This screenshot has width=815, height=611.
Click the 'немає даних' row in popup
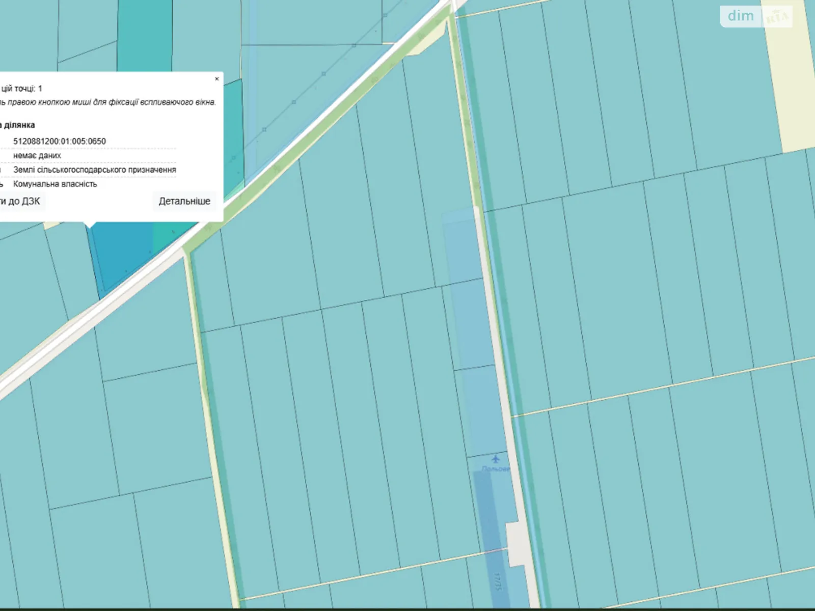(x=37, y=156)
